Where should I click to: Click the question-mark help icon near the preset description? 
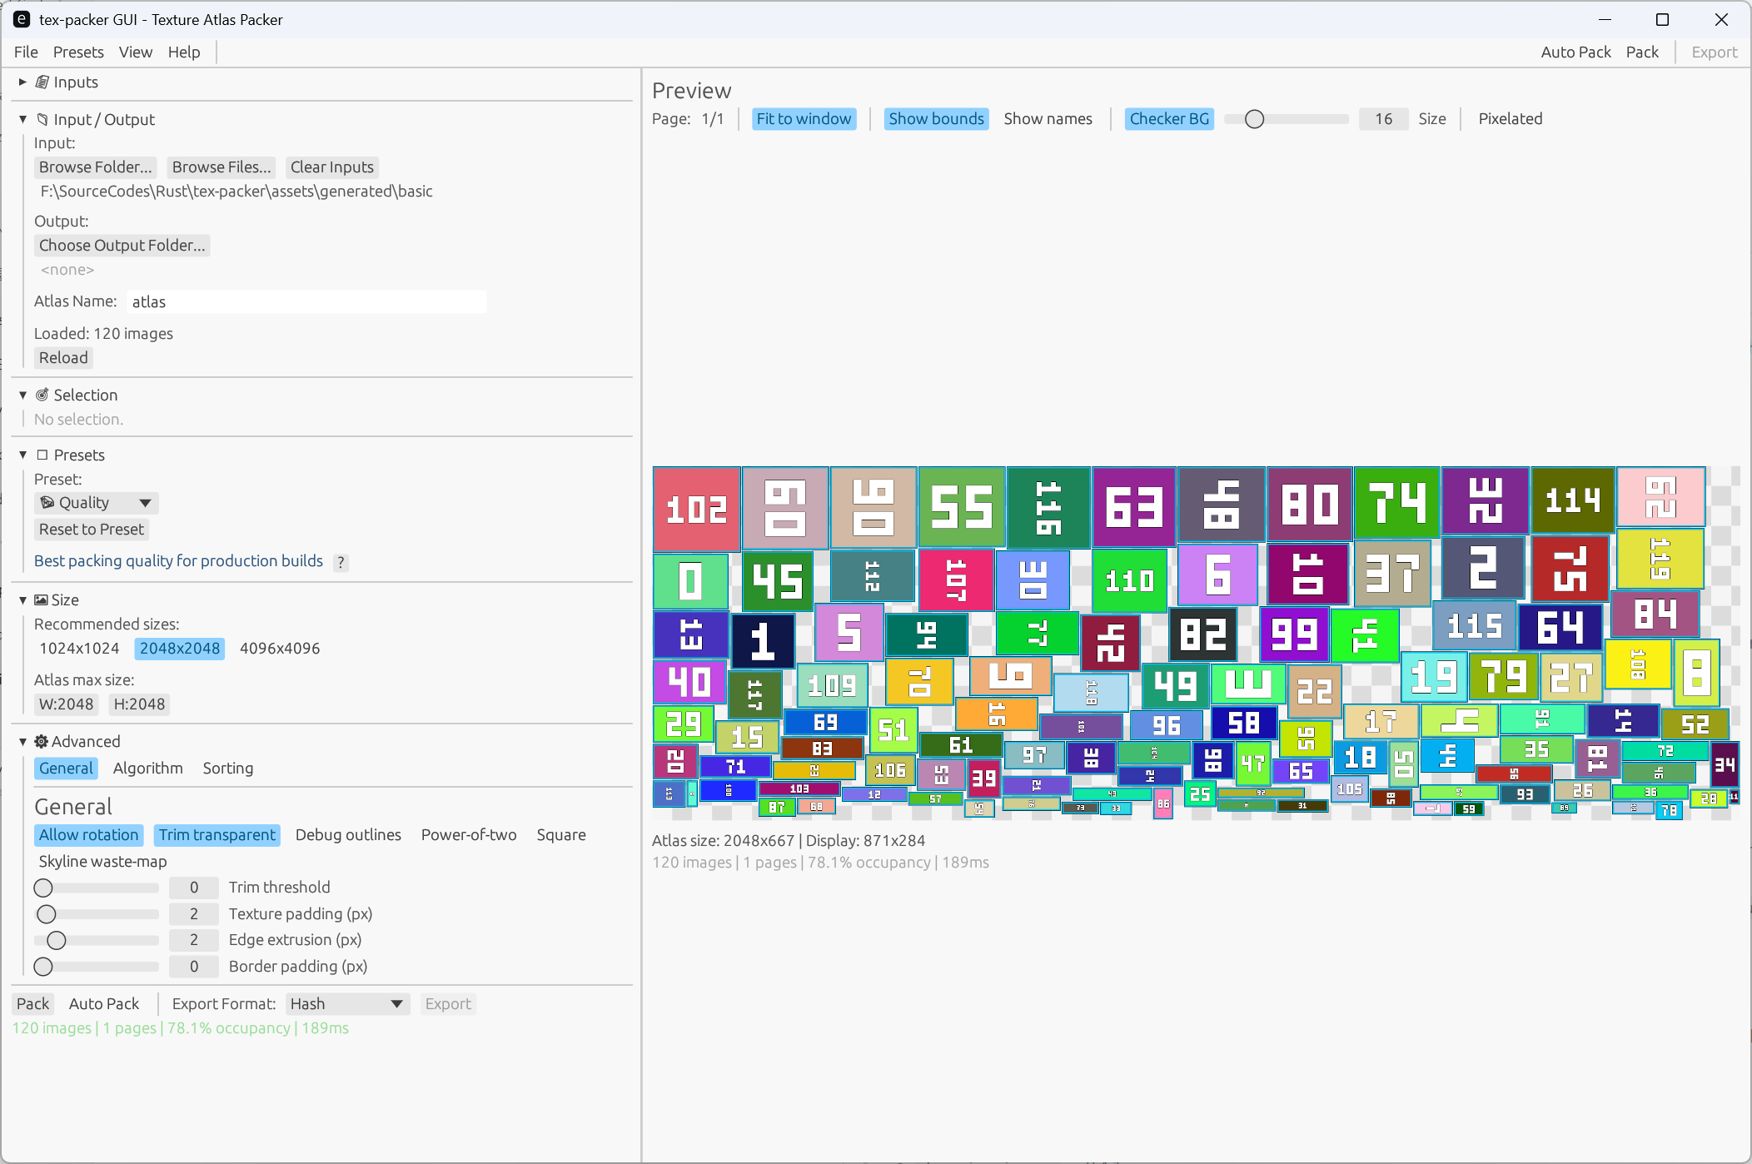(x=341, y=562)
